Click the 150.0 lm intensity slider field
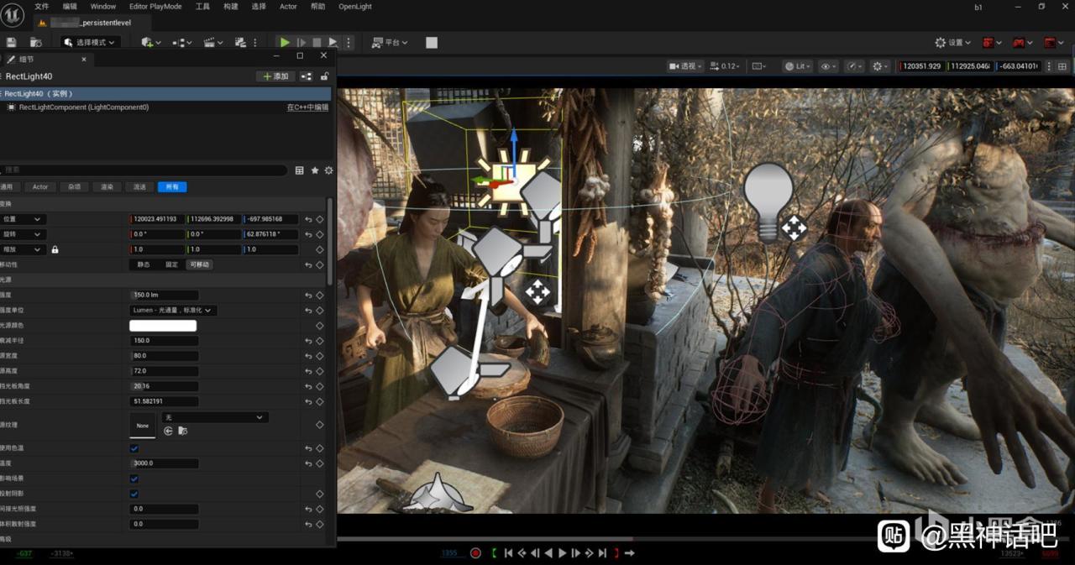This screenshot has width=1075, height=565. coord(164,296)
